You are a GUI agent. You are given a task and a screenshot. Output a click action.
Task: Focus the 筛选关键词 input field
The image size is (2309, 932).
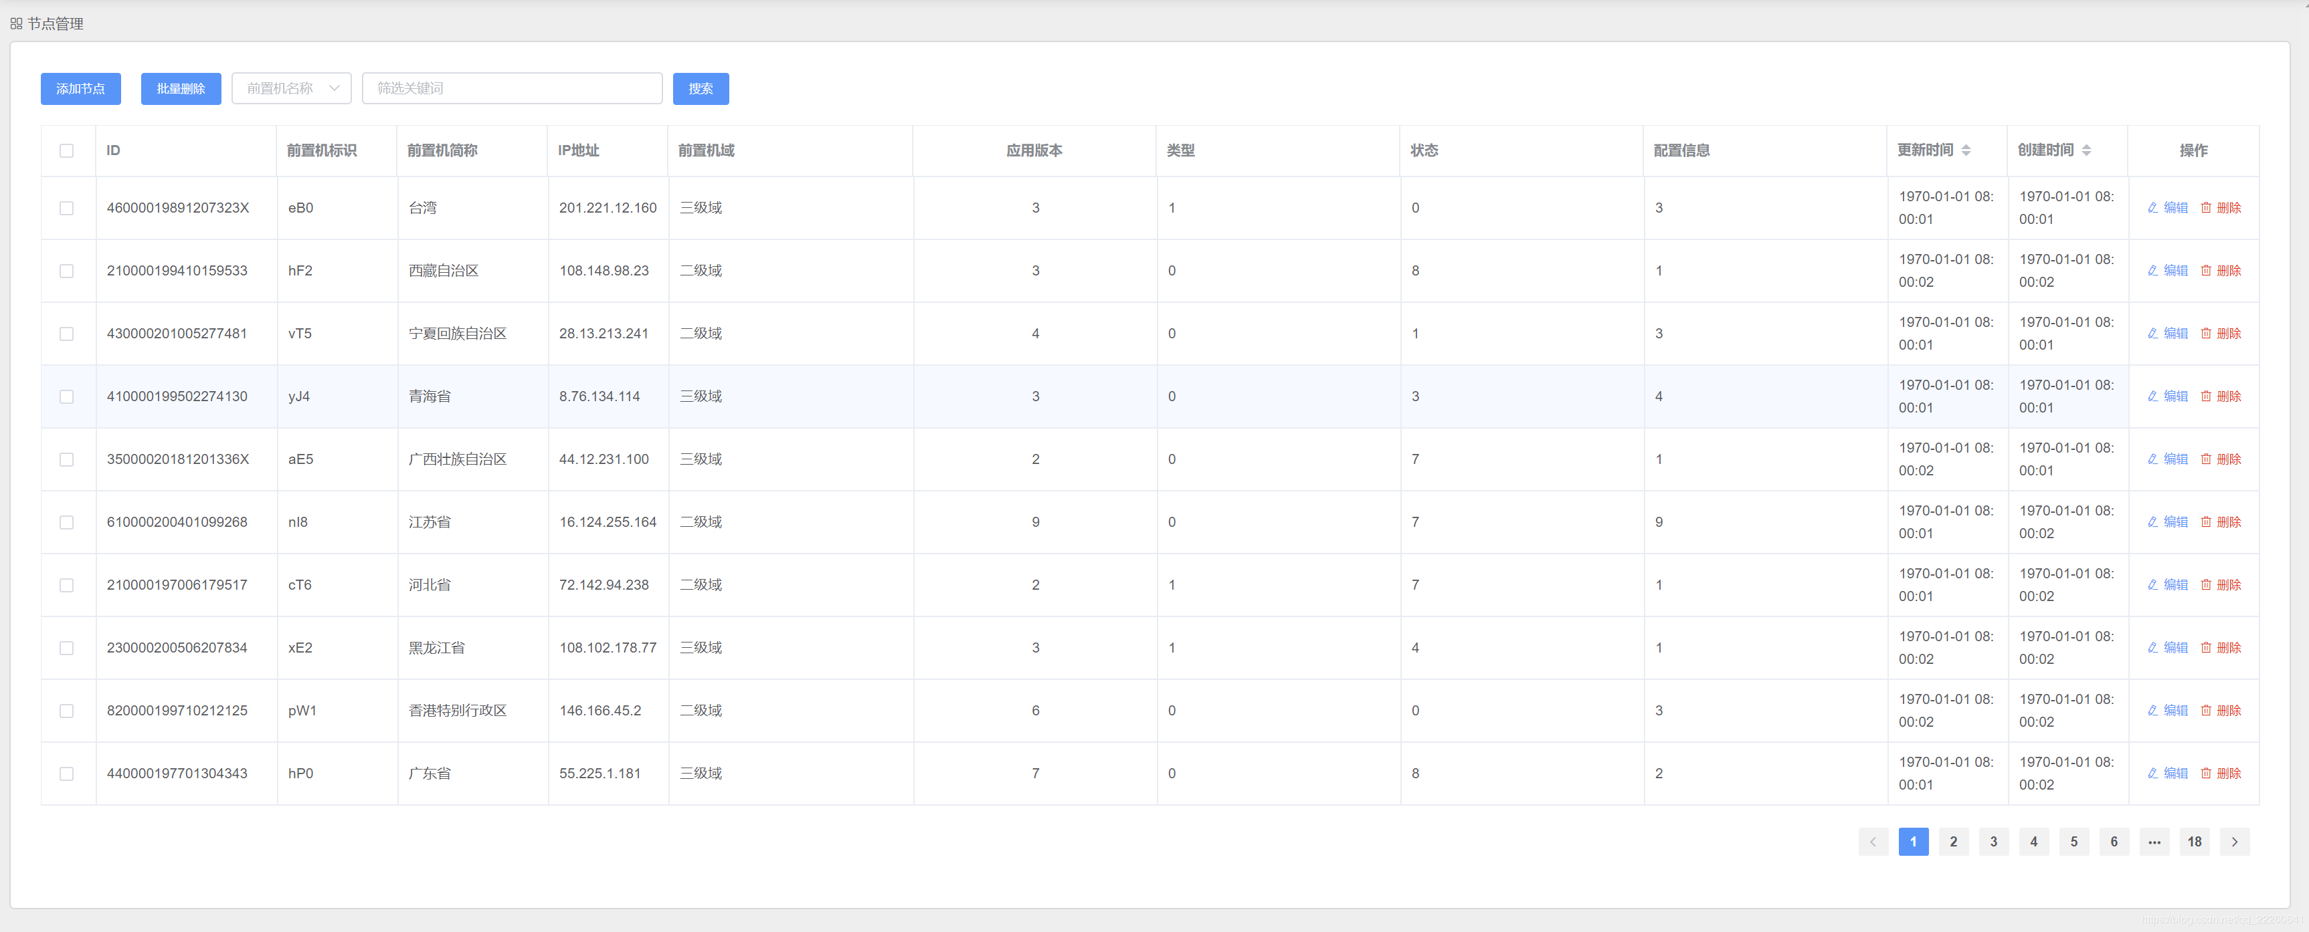(x=512, y=89)
